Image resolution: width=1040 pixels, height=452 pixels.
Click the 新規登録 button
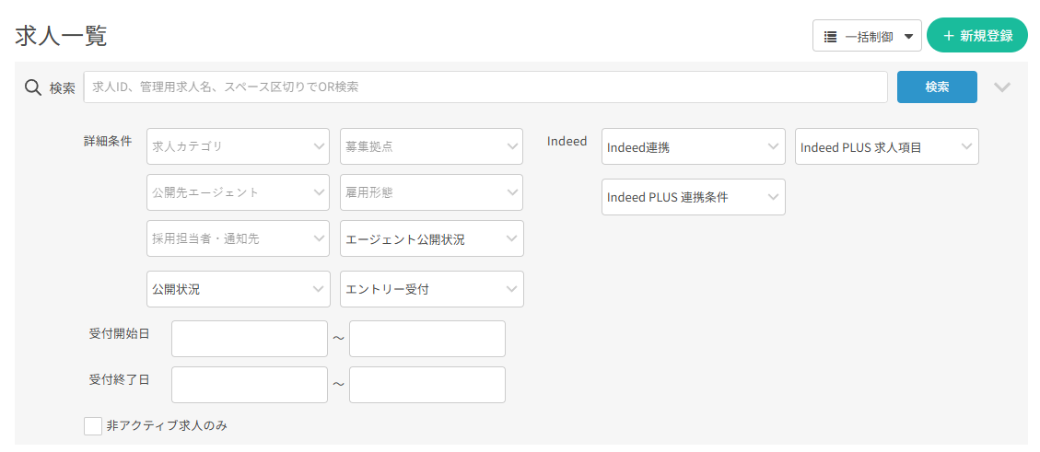pos(976,36)
